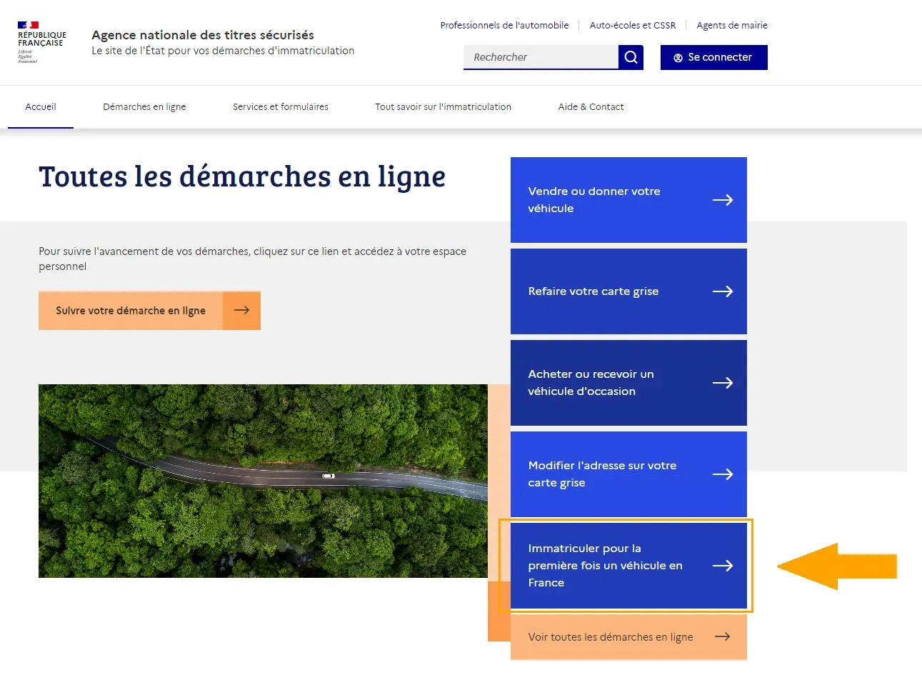Click the Se connecter button
The height and width of the screenshot is (675, 922).
pyautogui.click(x=714, y=57)
